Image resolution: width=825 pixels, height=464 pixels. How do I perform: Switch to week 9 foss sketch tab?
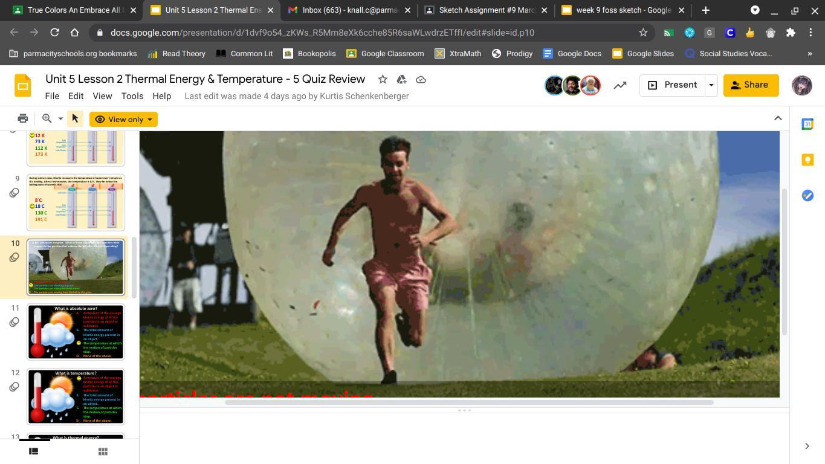point(623,10)
